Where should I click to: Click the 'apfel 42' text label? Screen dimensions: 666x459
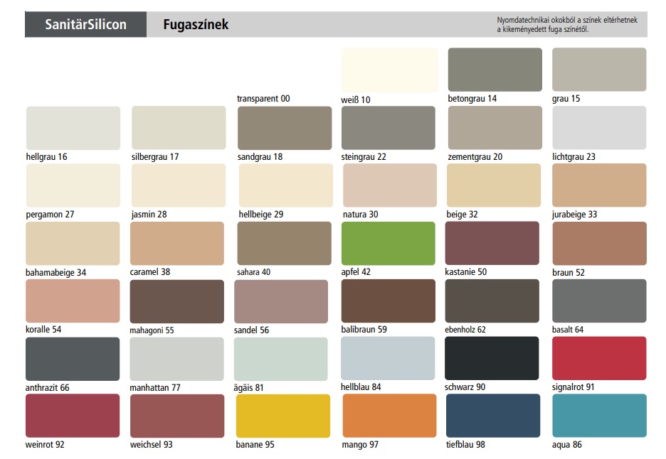click(356, 272)
